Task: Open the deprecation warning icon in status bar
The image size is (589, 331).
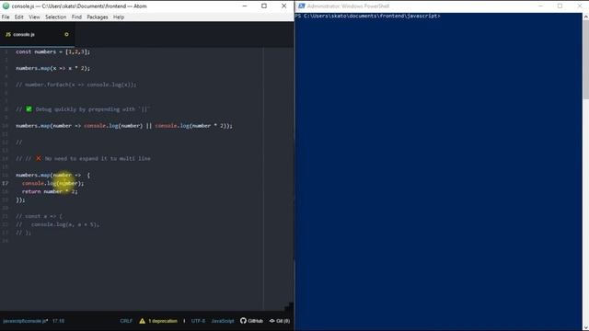Action: tap(142, 321)
